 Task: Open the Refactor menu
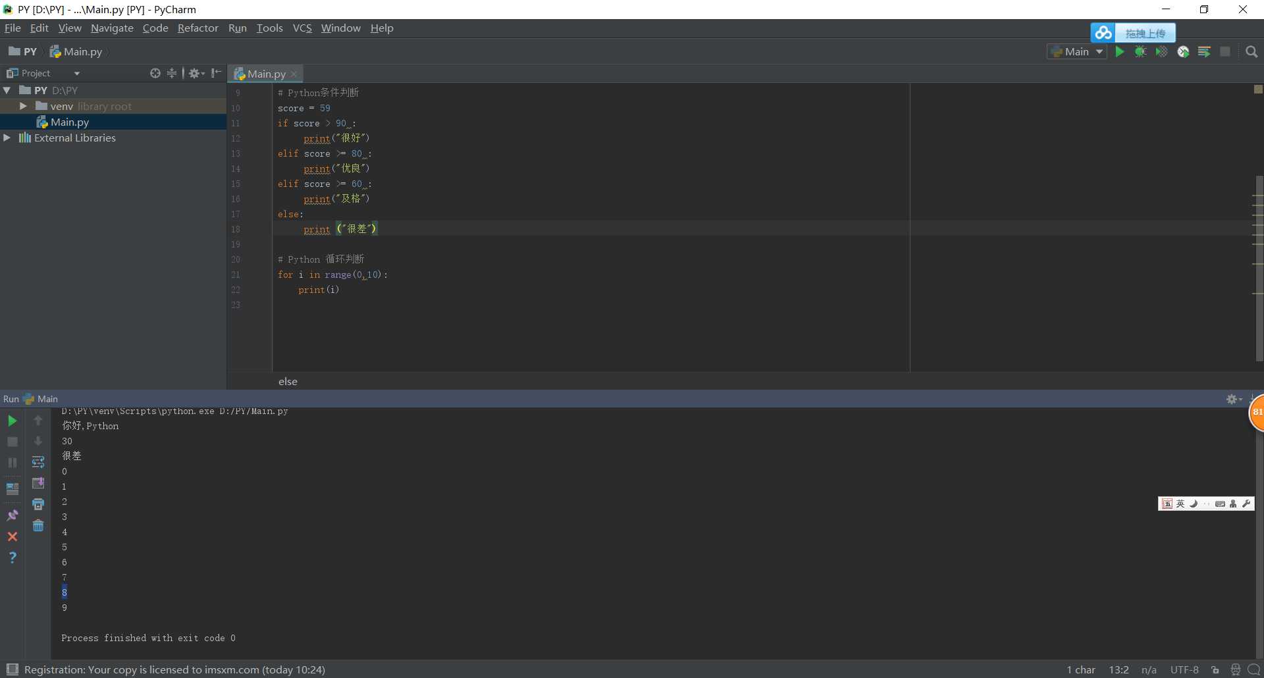point(197,28)
